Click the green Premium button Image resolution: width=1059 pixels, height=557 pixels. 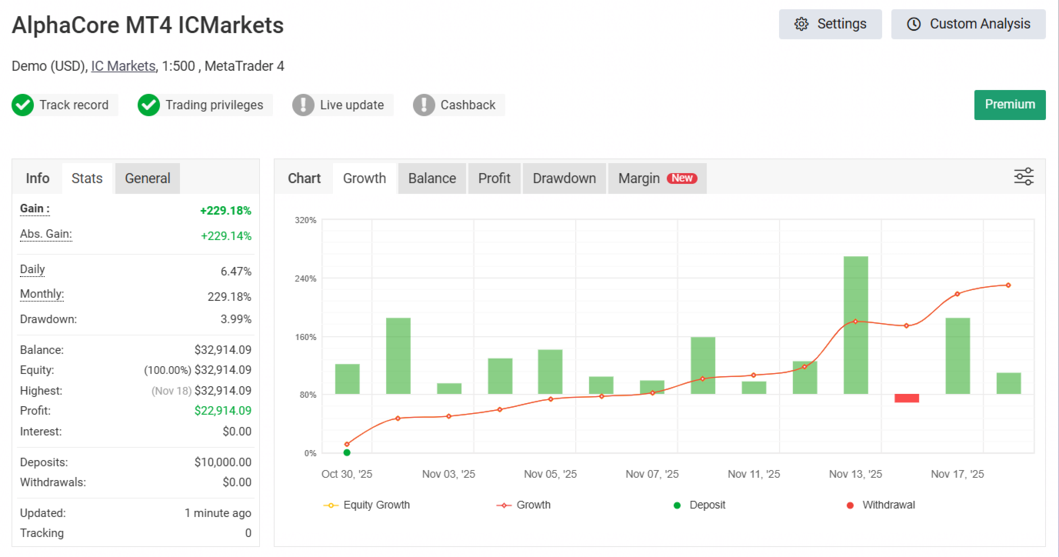[x=1010, y=105]
